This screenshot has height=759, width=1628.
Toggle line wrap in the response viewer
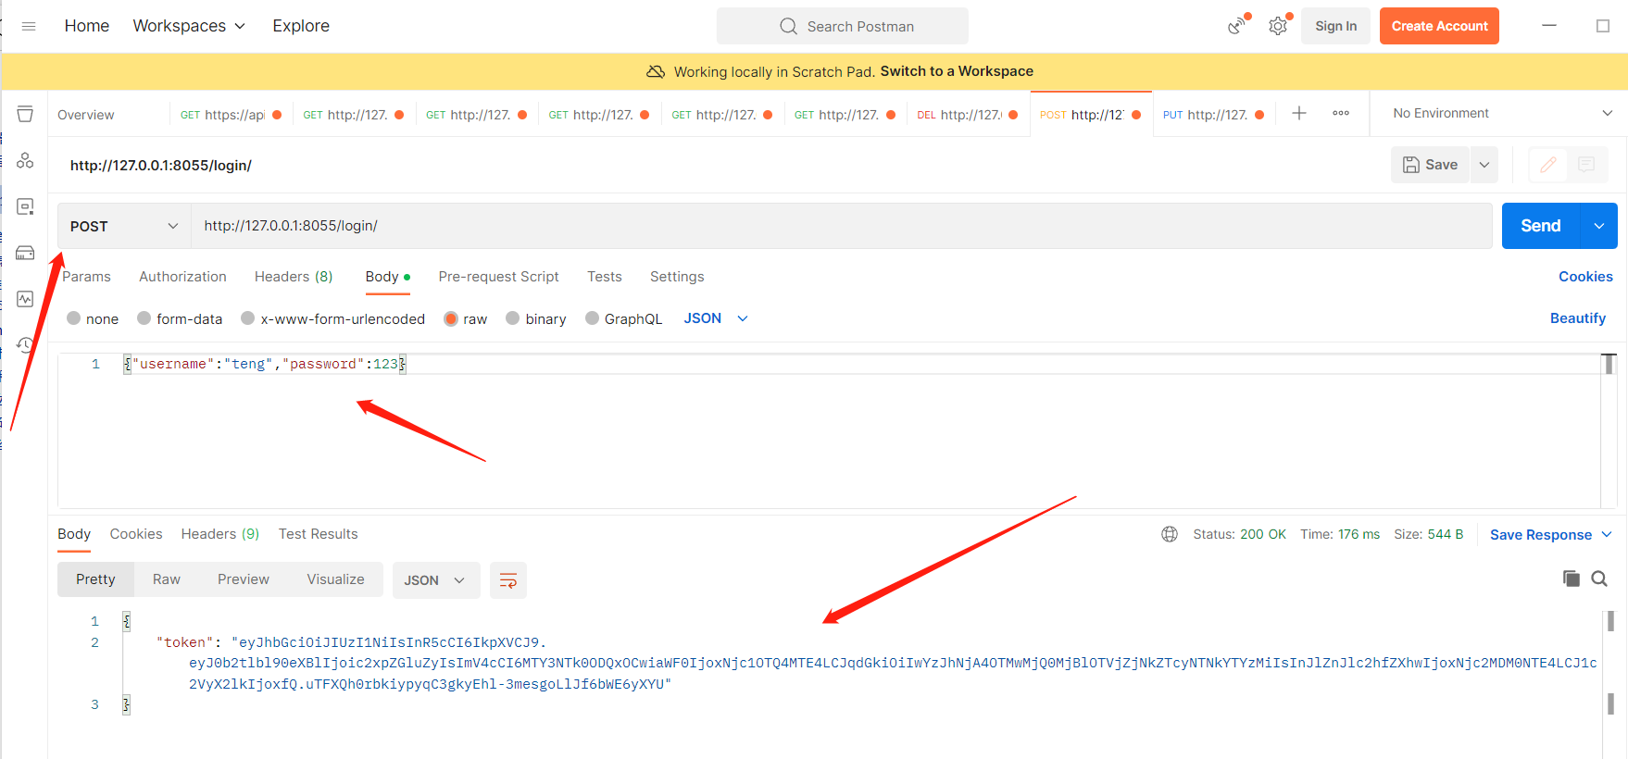[x=508, y=580]
